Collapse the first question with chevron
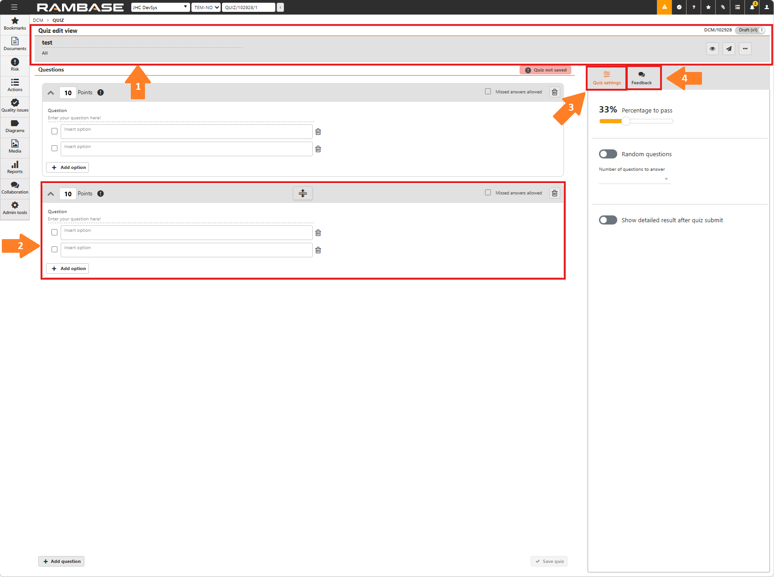 (x=51, y=92)
